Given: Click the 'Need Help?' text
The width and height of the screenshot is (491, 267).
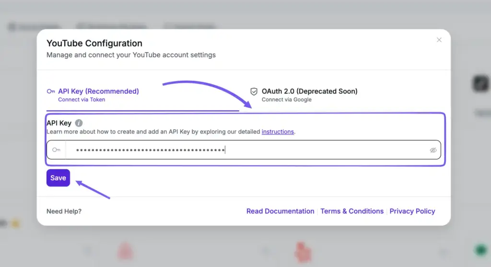Looking at the screenshot, I should pos(64,211).
